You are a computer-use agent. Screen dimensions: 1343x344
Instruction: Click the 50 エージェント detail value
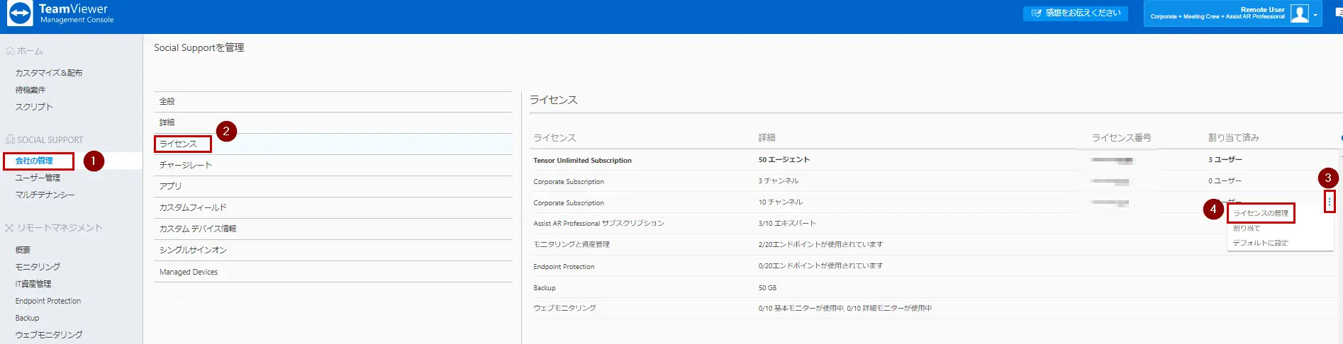(x=784, y=160)
